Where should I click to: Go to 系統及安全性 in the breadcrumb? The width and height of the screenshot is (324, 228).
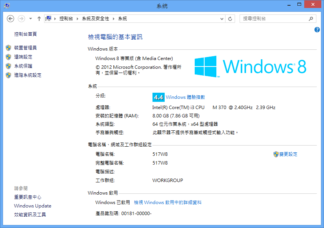pyautogui.click(x=95, y=19)
